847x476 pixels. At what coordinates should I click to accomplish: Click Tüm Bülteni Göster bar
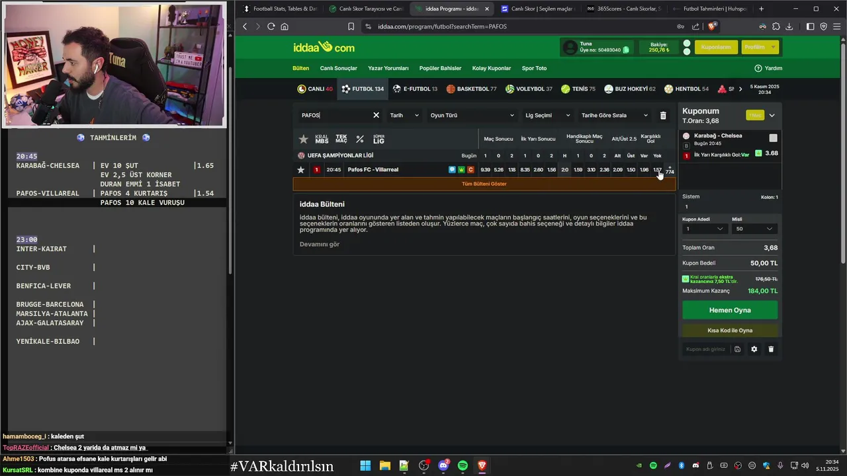[484, 184]
